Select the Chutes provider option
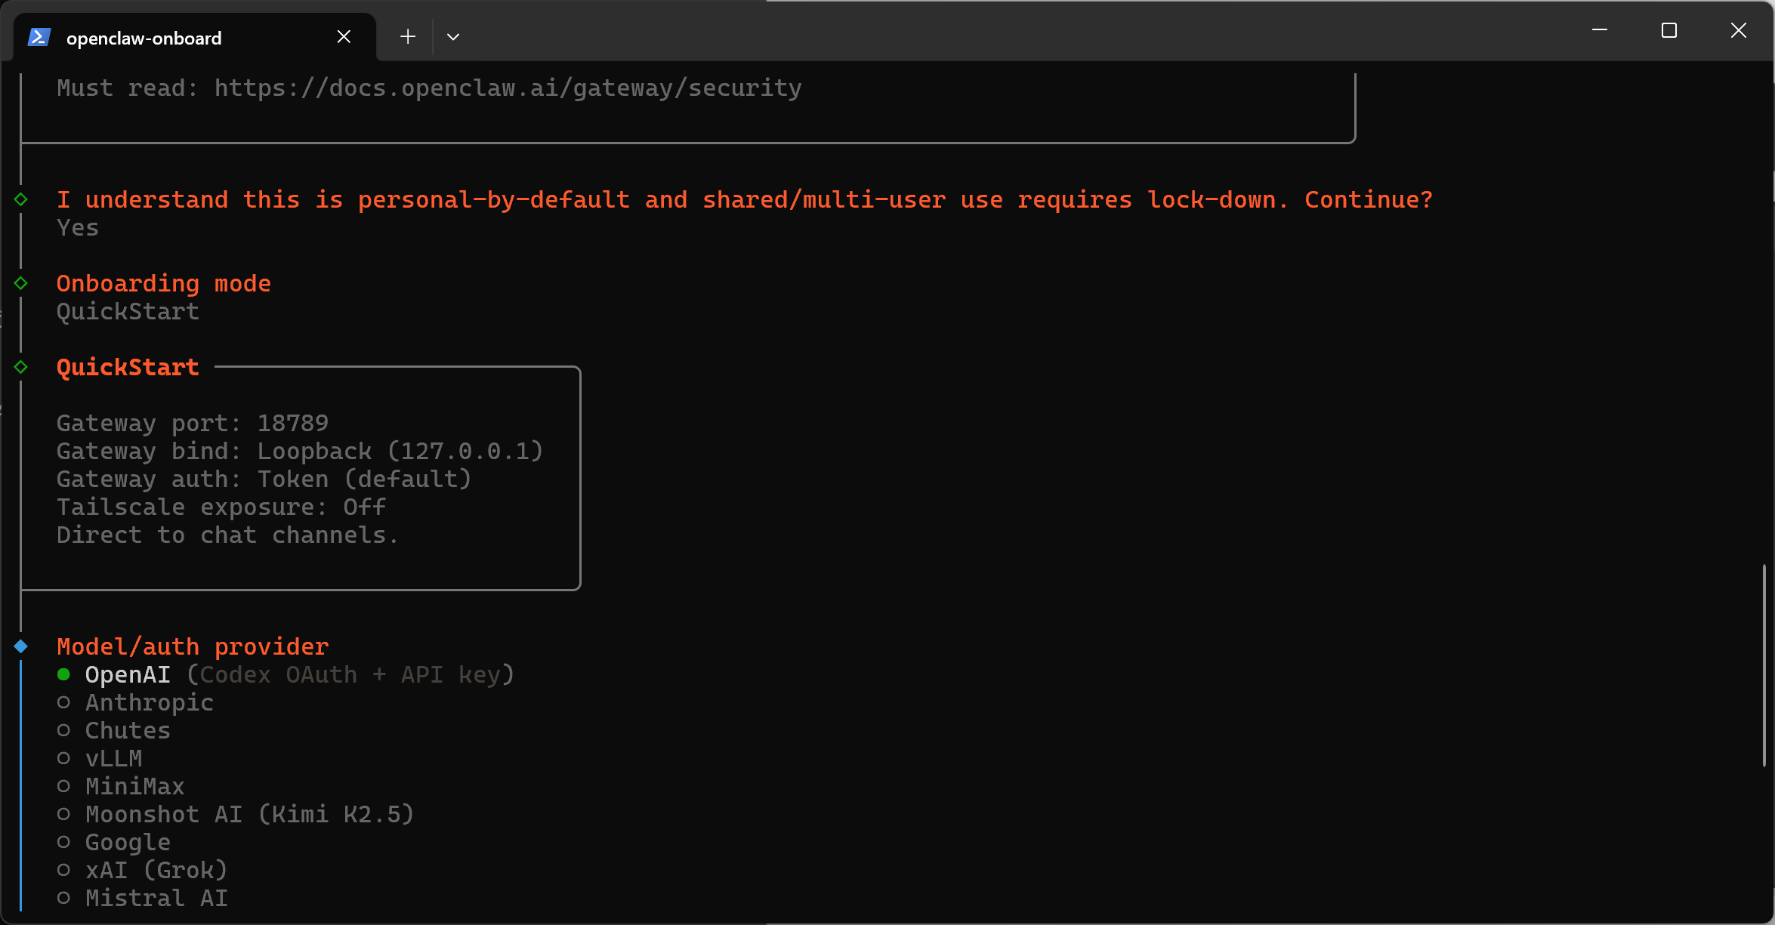The width and height of the screenshot is (1775, 925). [114, 730]
